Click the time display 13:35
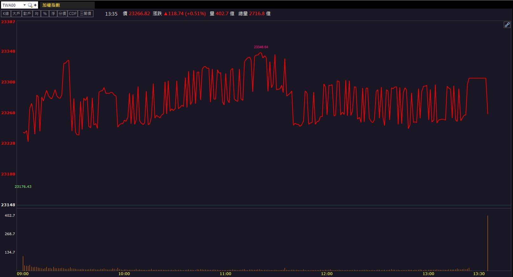 click(x=111, y=14)
